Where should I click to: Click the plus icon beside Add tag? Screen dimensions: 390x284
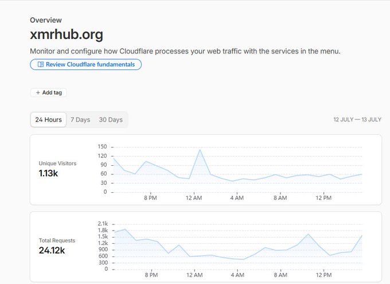[38, 92]
